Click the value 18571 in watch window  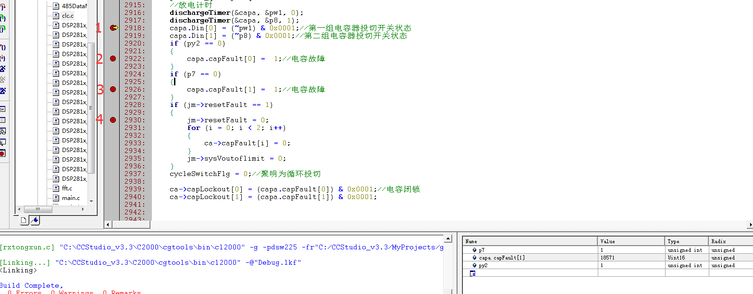(x=607, y=258)
